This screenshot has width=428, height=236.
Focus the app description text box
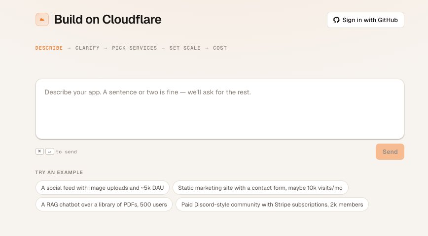pyautogui.click(x=220, y=109)
